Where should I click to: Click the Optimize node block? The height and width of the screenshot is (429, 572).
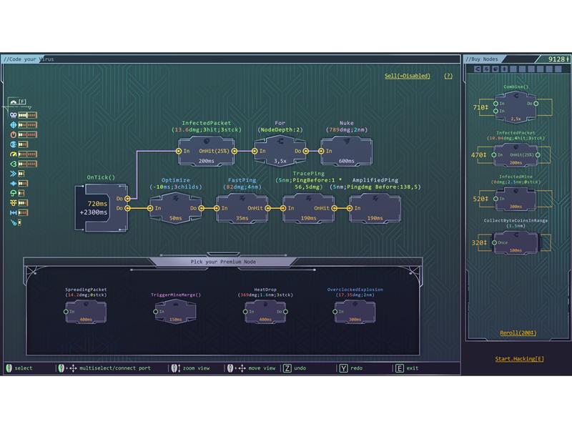pos(175,209)
